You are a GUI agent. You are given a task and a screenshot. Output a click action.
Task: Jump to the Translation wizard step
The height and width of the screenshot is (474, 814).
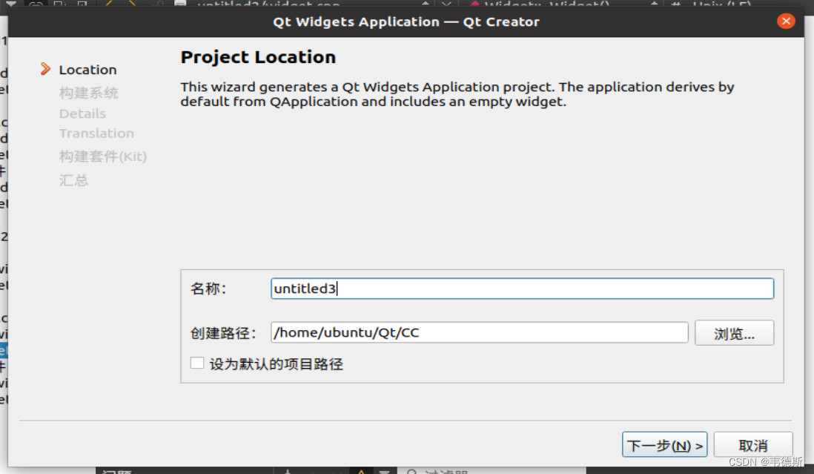(96, 134)
